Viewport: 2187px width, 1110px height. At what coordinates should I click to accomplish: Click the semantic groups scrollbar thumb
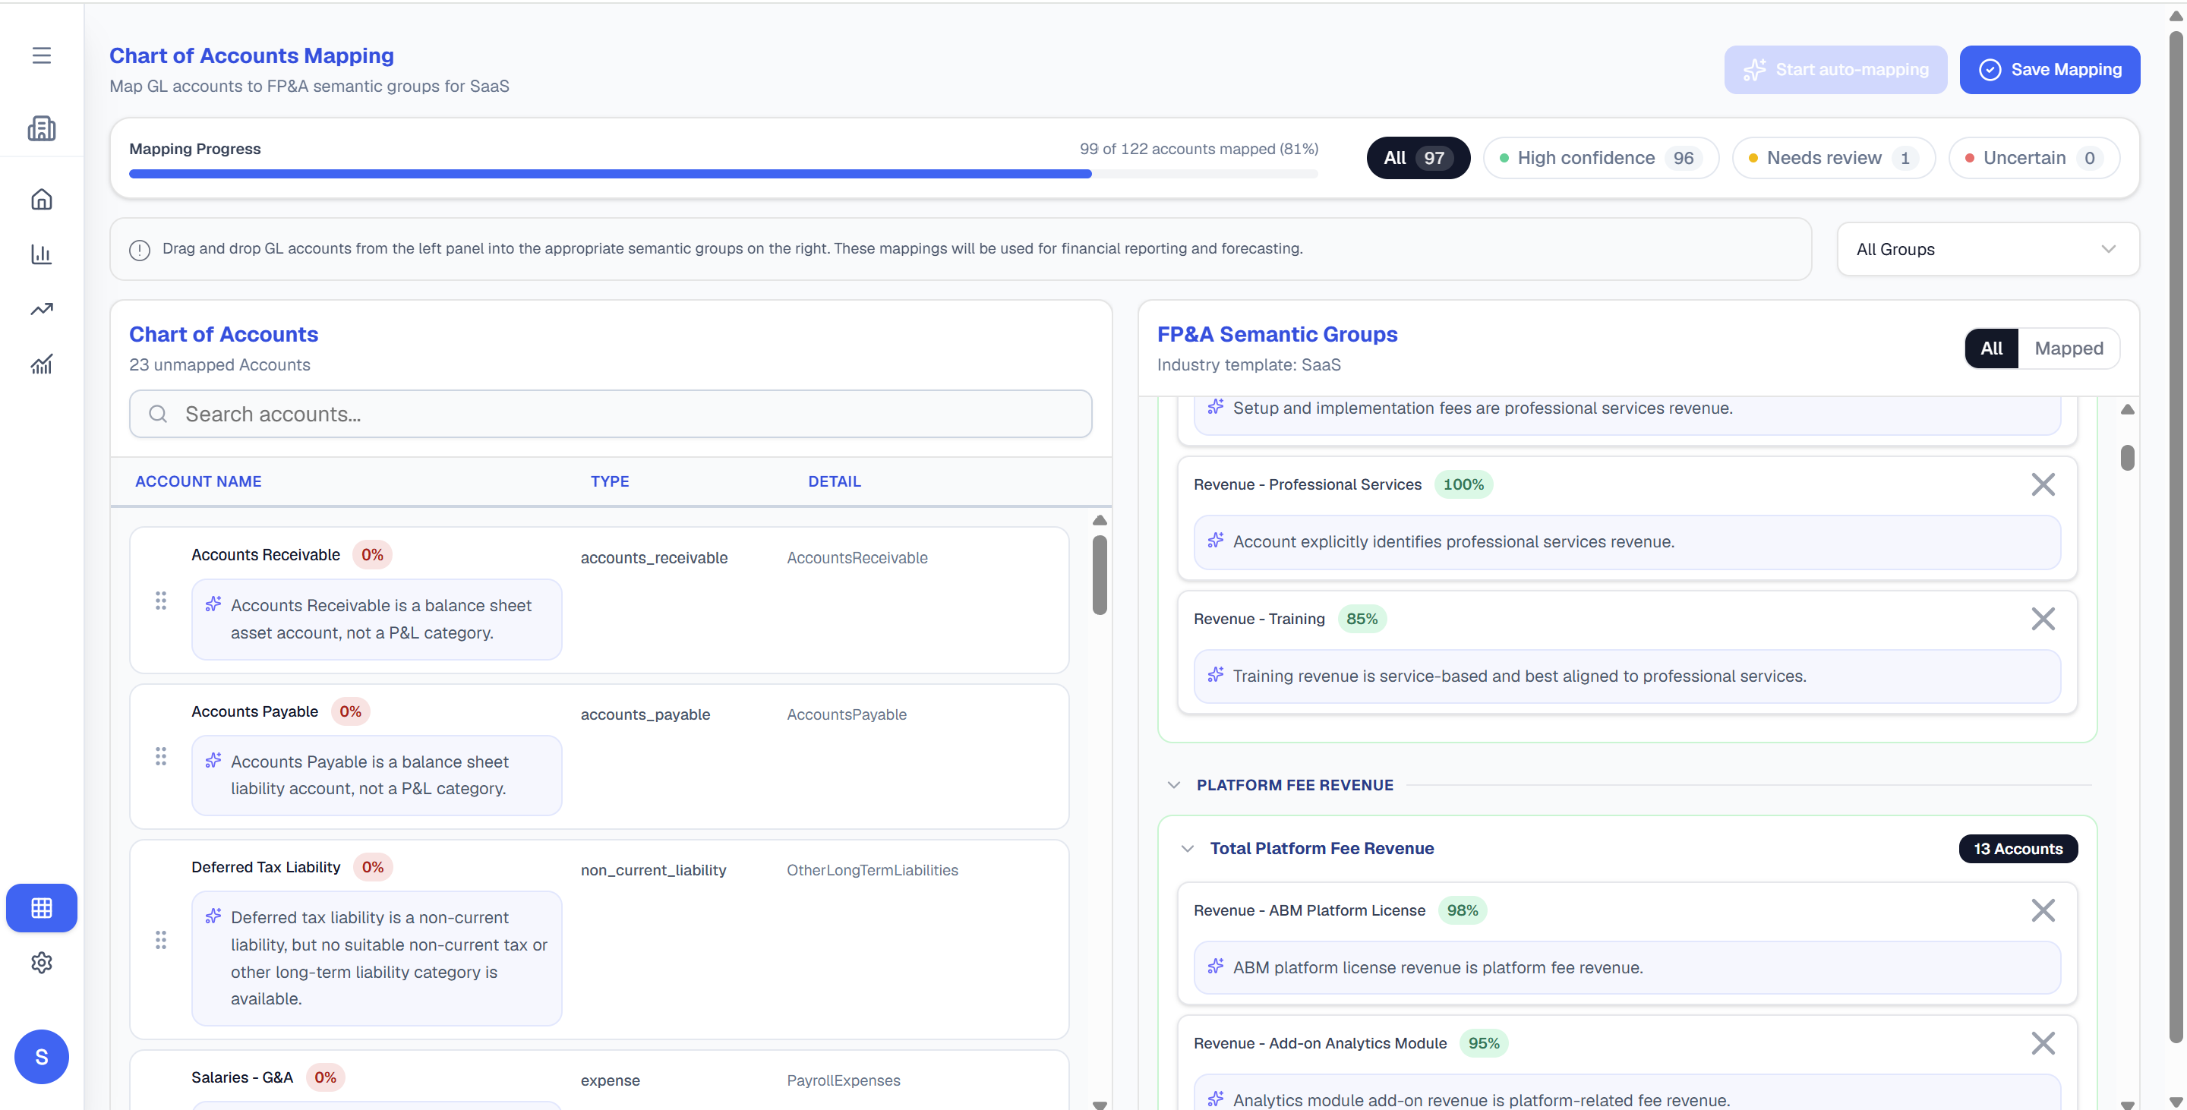click(2128, 457)
